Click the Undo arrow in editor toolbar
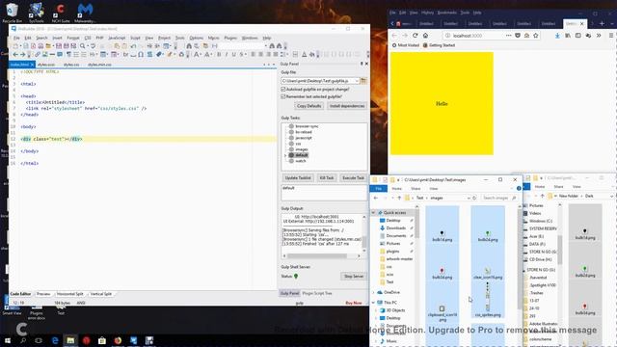Image resolution: width=617 pixels, height=347 pixels. tap(133, 46)
